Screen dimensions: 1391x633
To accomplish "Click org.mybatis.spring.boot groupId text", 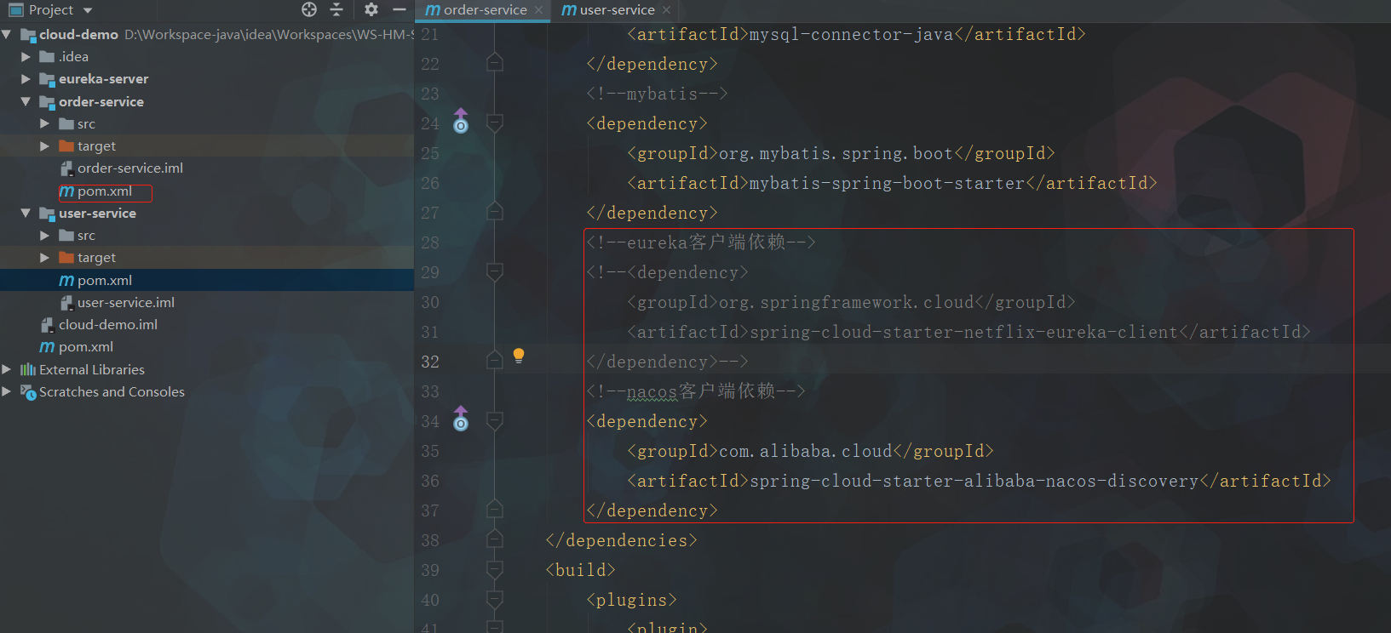I will click(836, 153).
